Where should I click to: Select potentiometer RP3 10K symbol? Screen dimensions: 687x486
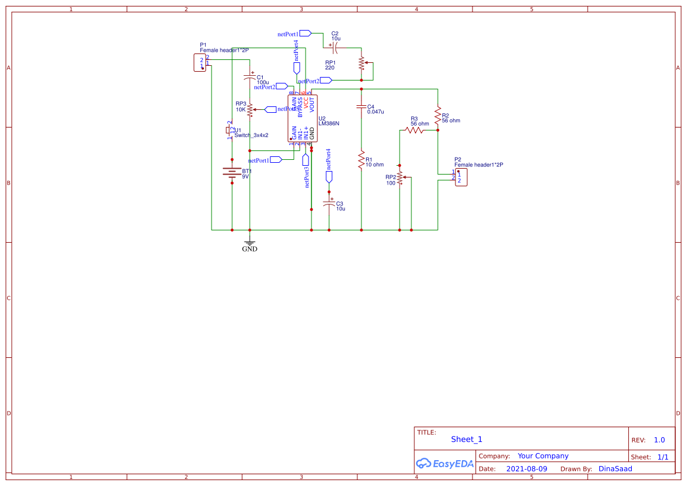click(250, 109)
